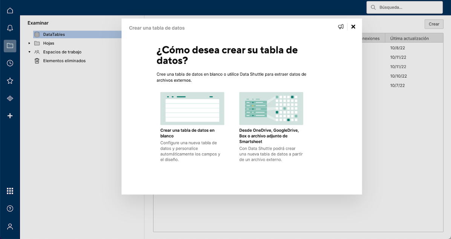Viewport: 451px width, 239px height.
Task: Click the Búsqueda search field
Action: pyautogui.click(x=404, y=7)
